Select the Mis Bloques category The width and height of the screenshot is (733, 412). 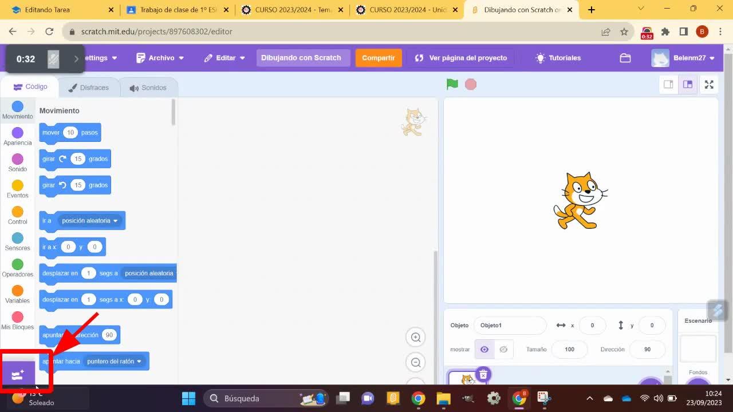tap(18, 321)
